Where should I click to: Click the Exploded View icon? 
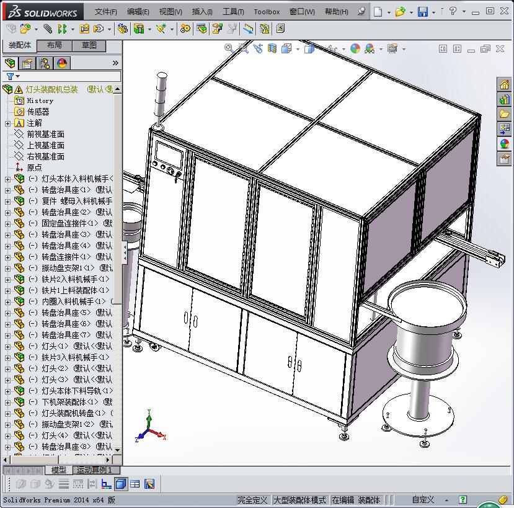coord(218,29)
